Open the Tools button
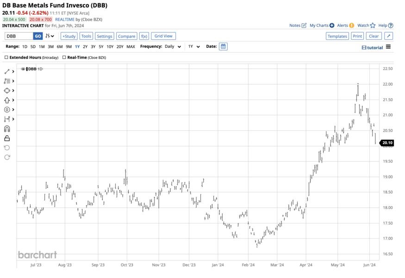This screenshot has height=278, width=405. click(x=86, y=36)
